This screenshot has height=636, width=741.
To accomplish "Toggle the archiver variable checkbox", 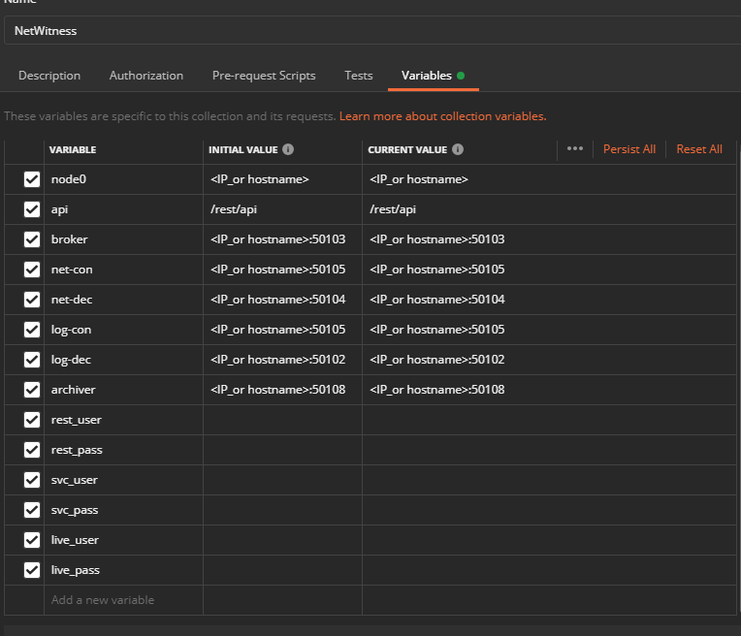I will pyautogui.click(x=32, y=390).
